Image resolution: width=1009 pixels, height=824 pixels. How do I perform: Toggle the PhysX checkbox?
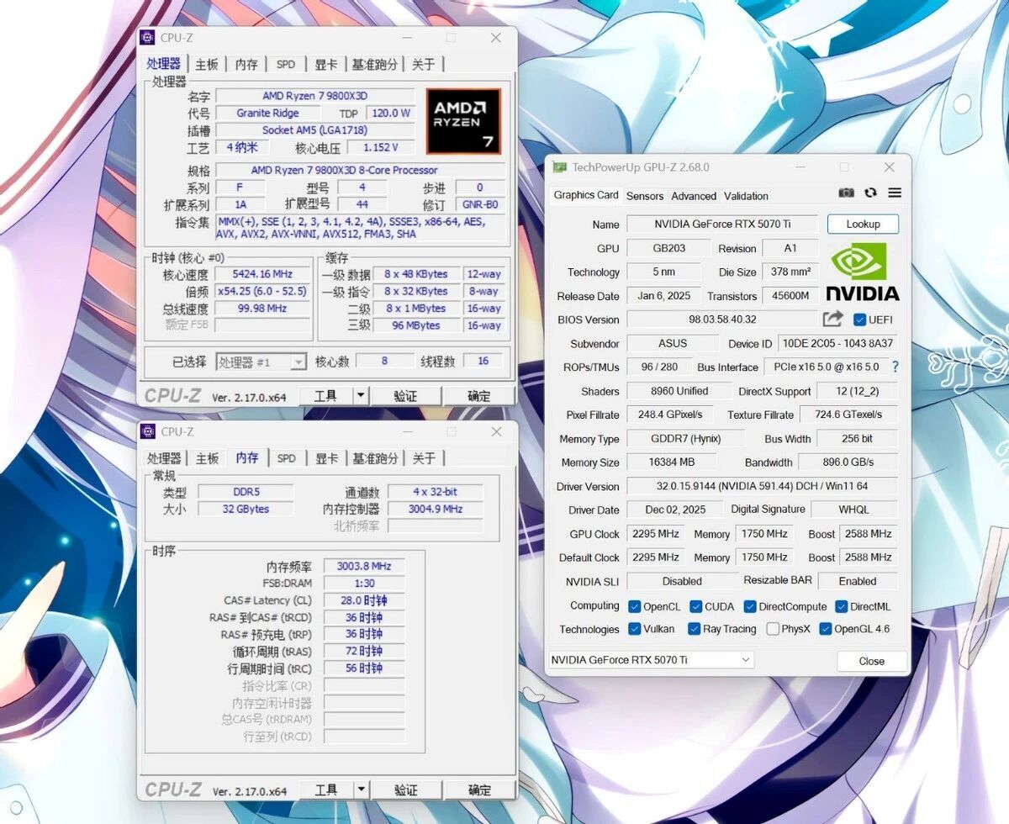tap(773, 629)
